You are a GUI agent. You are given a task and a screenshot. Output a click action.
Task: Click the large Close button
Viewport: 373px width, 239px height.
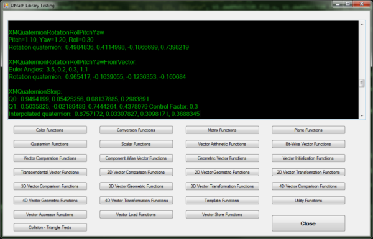(308, 223)
